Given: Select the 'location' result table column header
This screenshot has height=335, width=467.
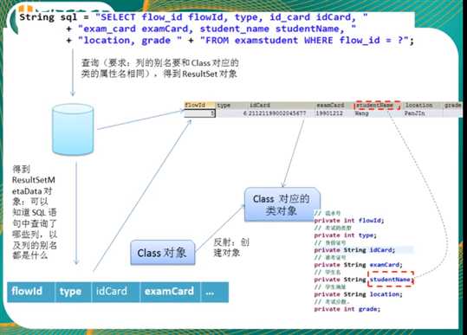Looking at the screenshot, I should [422, 105].
